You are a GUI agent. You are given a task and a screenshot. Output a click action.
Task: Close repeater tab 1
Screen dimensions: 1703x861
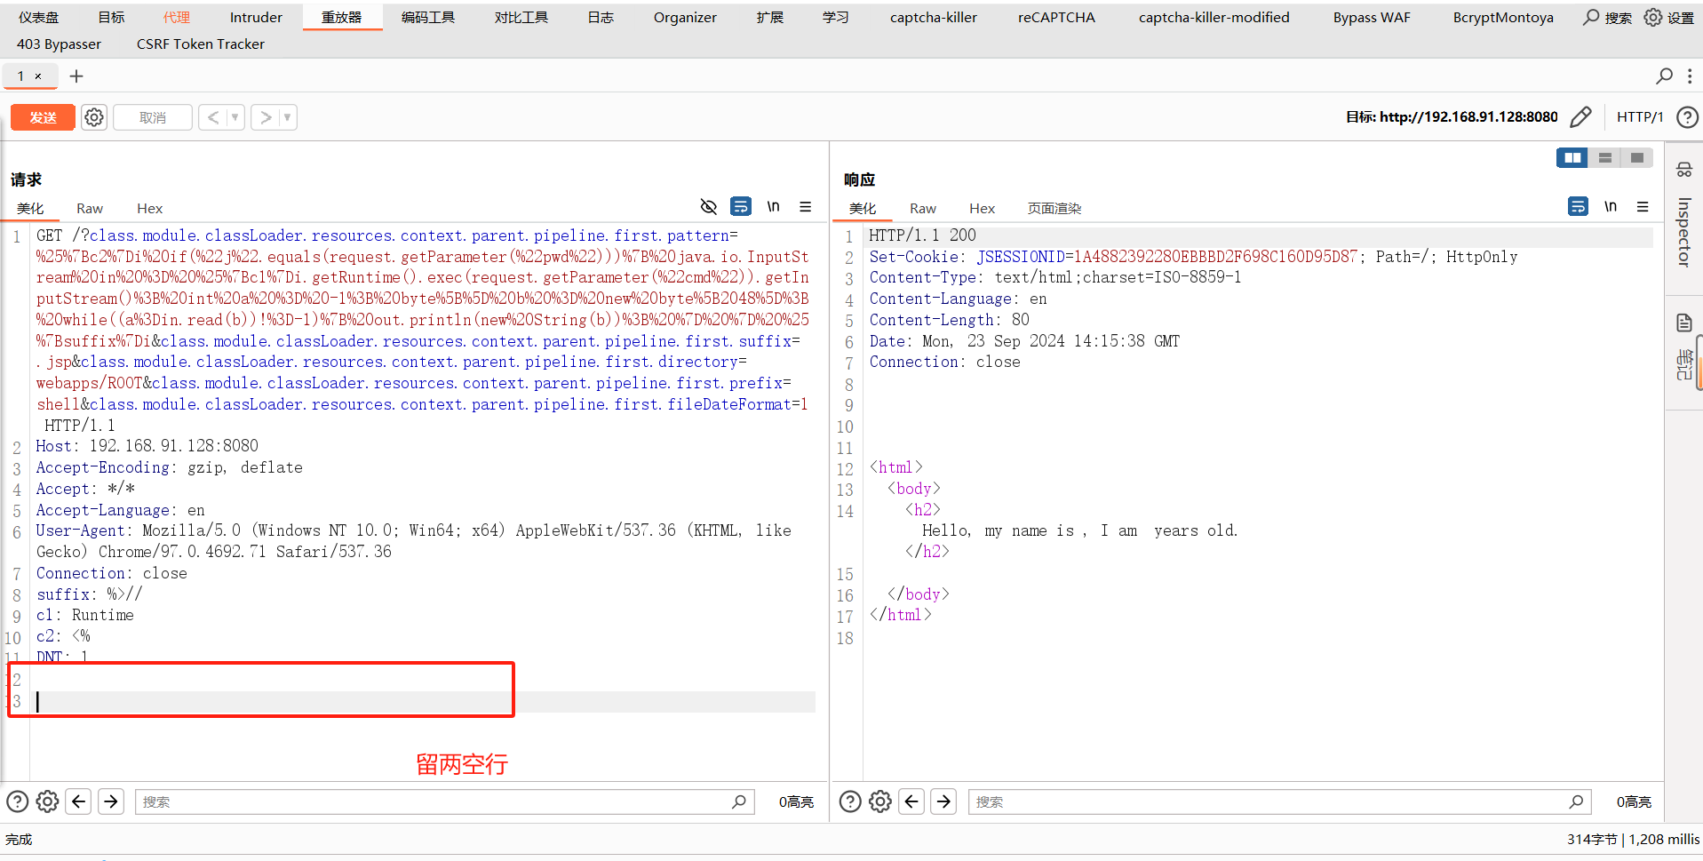[x=38, y=76]
